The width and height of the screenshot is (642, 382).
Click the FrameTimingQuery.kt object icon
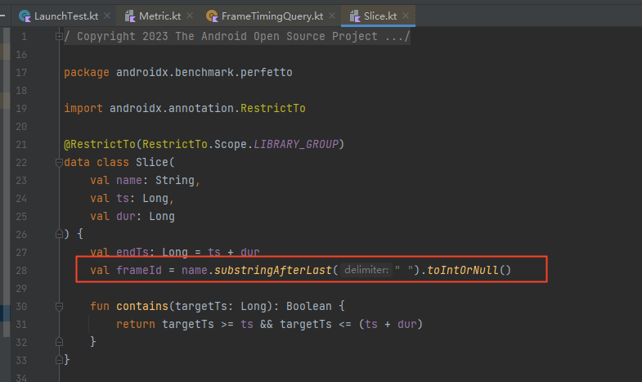click(x=213, y=16)
